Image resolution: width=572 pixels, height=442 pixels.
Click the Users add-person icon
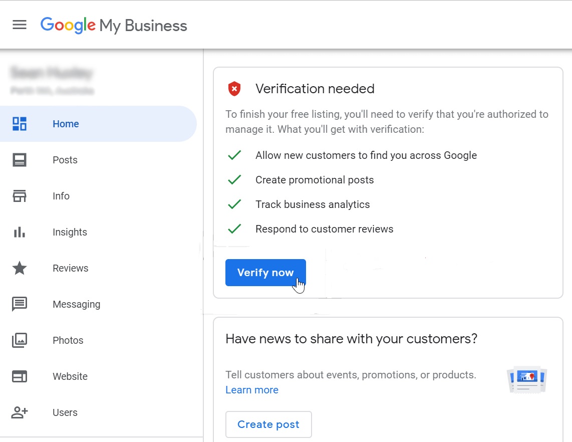pos(20,412)
